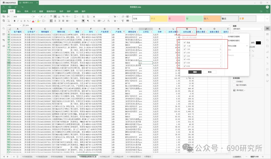Click sort ascending icon

[x=83, y=17]
